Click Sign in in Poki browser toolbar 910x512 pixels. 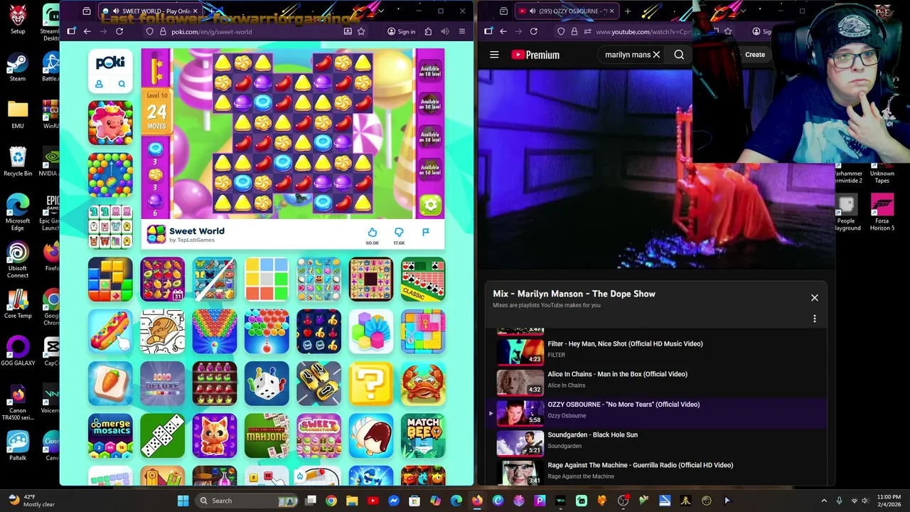pyautogui.click(x=401, y=31)
